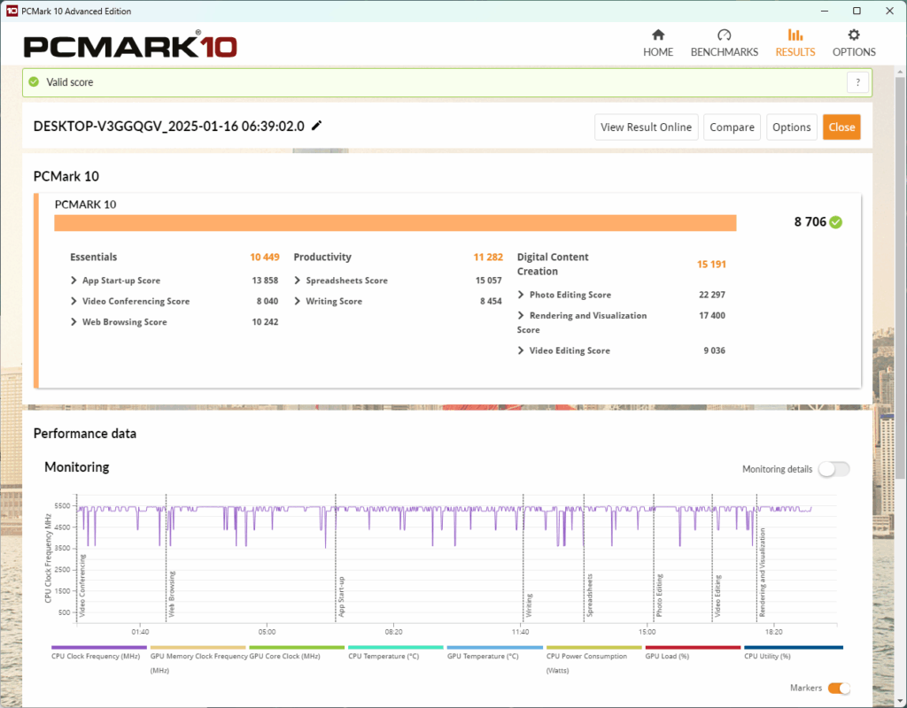The height and width of the screenshot is (708, 907).
Task: Click the result name DESKTOP-V3GGQGV_2025-01-16
Action: 169,127
